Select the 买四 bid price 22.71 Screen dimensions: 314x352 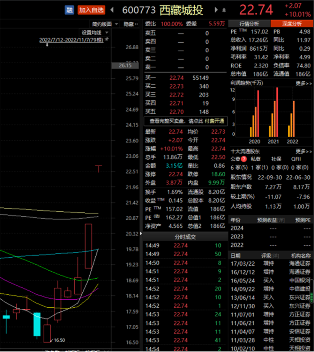pos(177,103)
